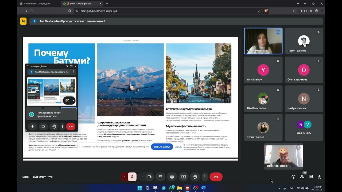Image resolution: width=342 pixels, height=192 pixels.
Task: Click 'Закрыть доступ' to stop sharing
Action: click(162, 147)
